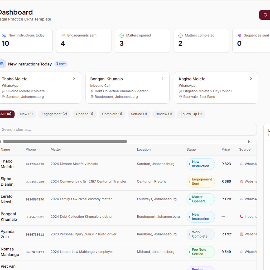Open the Sequences sent stat card

click(251, 41)
